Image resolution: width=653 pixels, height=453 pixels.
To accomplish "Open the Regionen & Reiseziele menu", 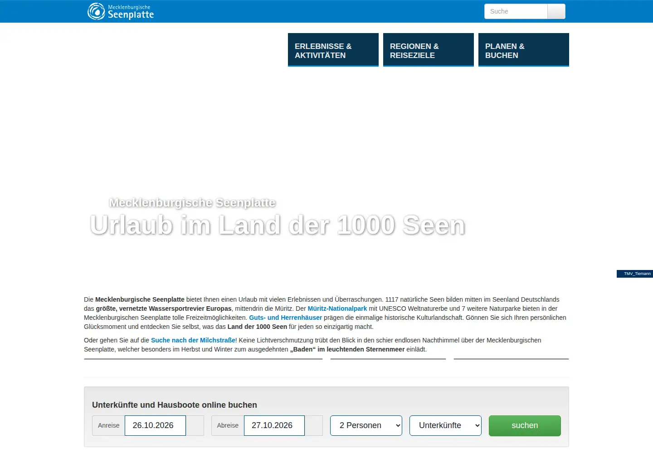I will [429, 50].
